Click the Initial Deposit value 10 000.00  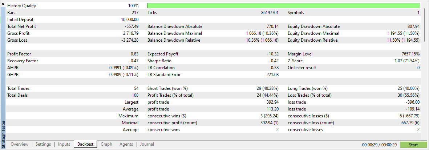tap(130, 20)
